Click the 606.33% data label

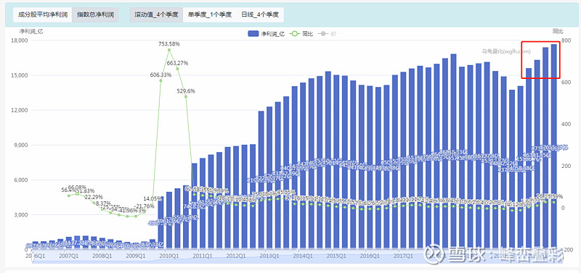coord(161,75)
